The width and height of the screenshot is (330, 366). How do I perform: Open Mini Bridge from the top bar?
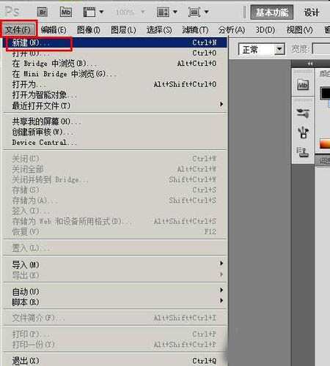tap(66, 12)
